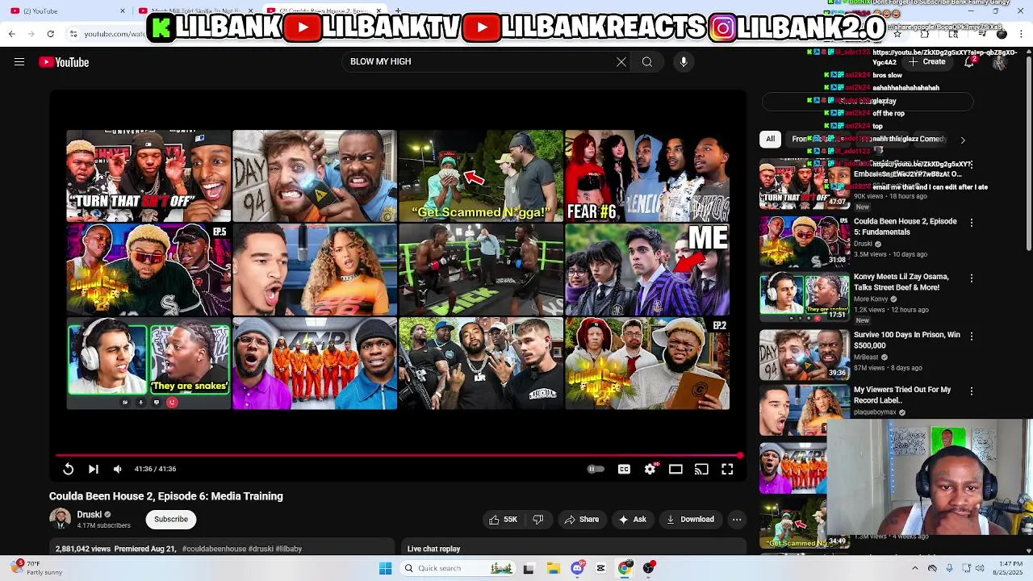The width and height of the screenshot is (1033, 581).
Task: Open the Windows Start menu
Action: click(x=385, y=568)
